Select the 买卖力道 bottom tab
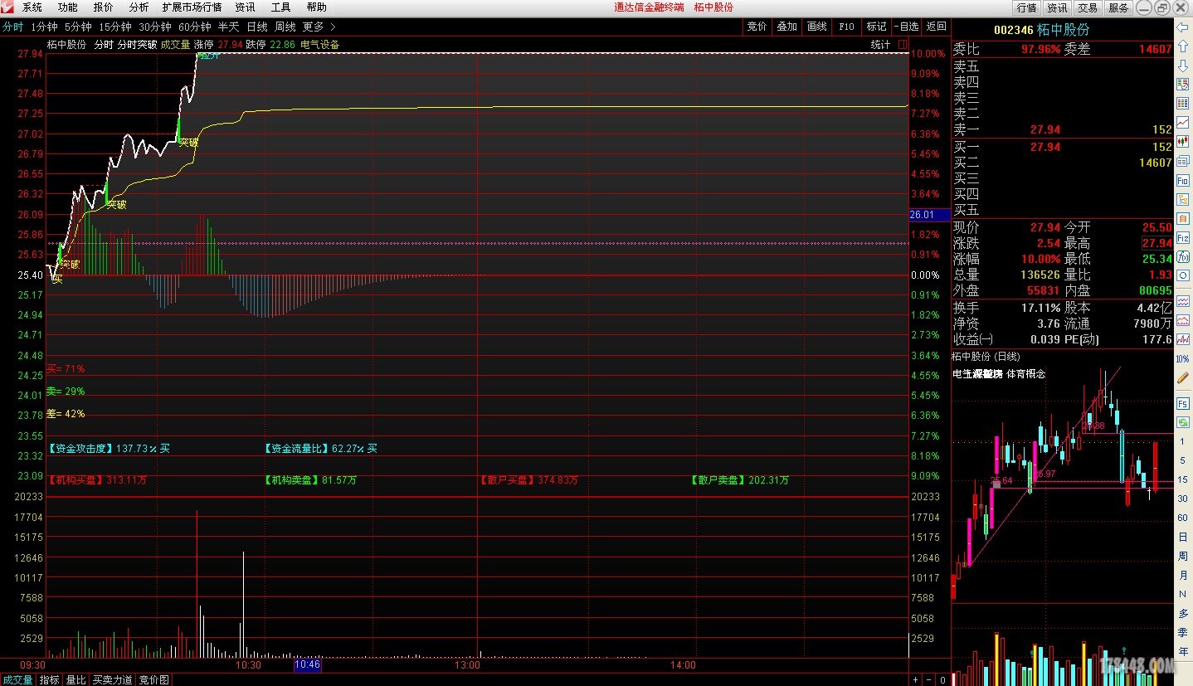 (x=113, y=679)
